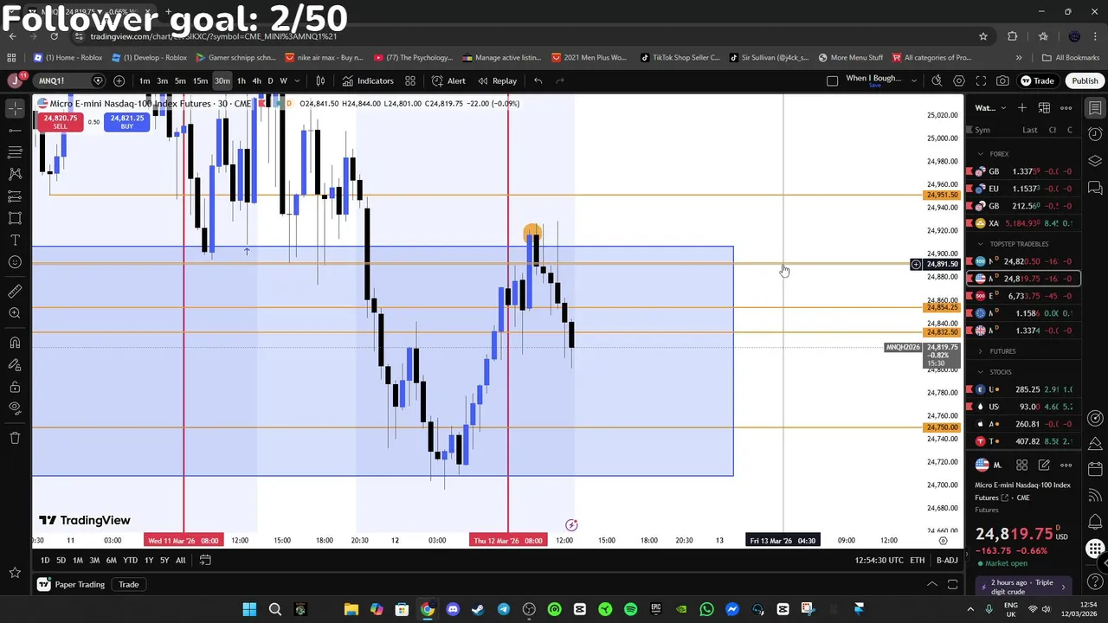1108x623 pixels.
Task: Open the indicator templates grid icon
Action: [410, 80]
